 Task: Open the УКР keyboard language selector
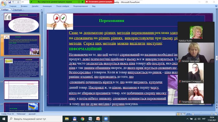(204, 119)
